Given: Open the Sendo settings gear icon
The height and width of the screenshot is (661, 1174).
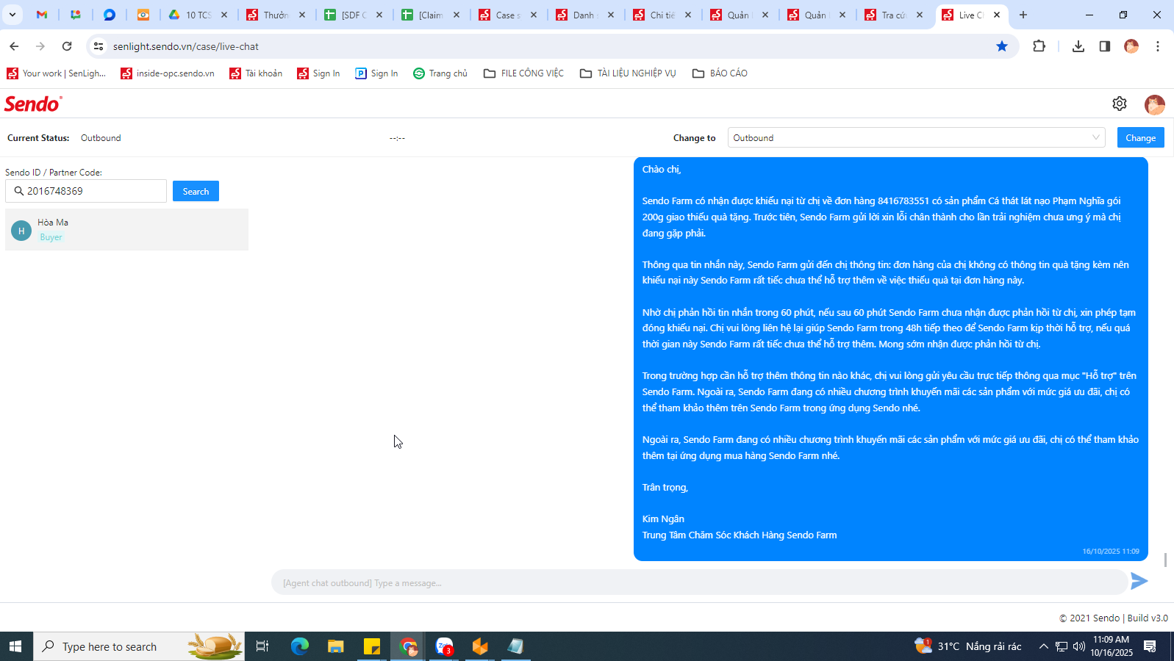Looking at the screenshot, I should pos(1119,104).
